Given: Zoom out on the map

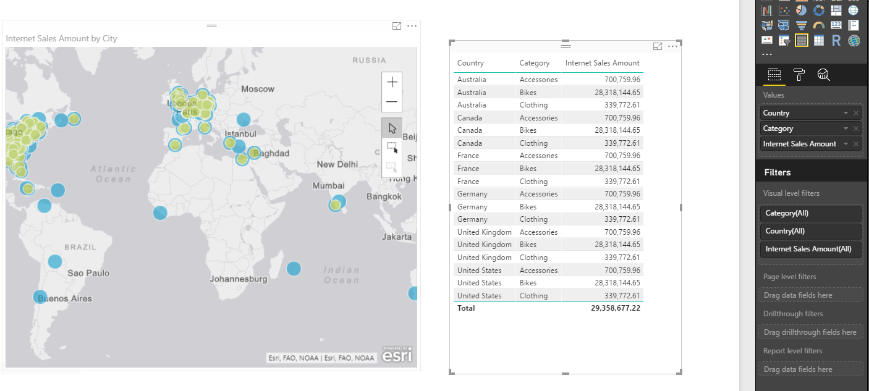Looking at the screenshot, I should coord(392,102).
